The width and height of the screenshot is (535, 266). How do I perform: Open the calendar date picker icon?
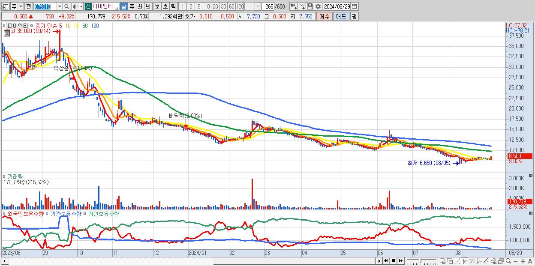355,6
